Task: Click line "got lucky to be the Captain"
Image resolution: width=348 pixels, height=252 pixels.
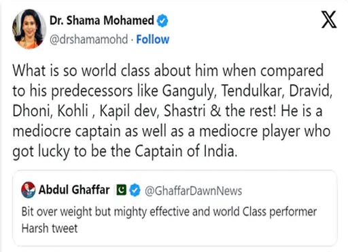Action: pyautogui.click(x=125, y=152)
